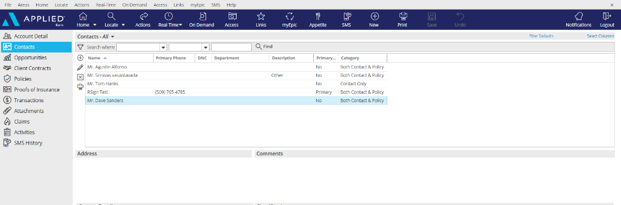Click the print contact list icon

(80, 86)
